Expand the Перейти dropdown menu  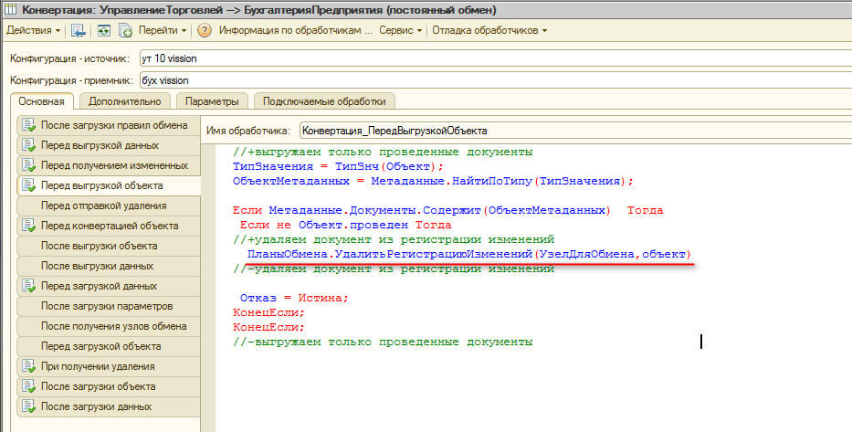[x=162, y=30]
